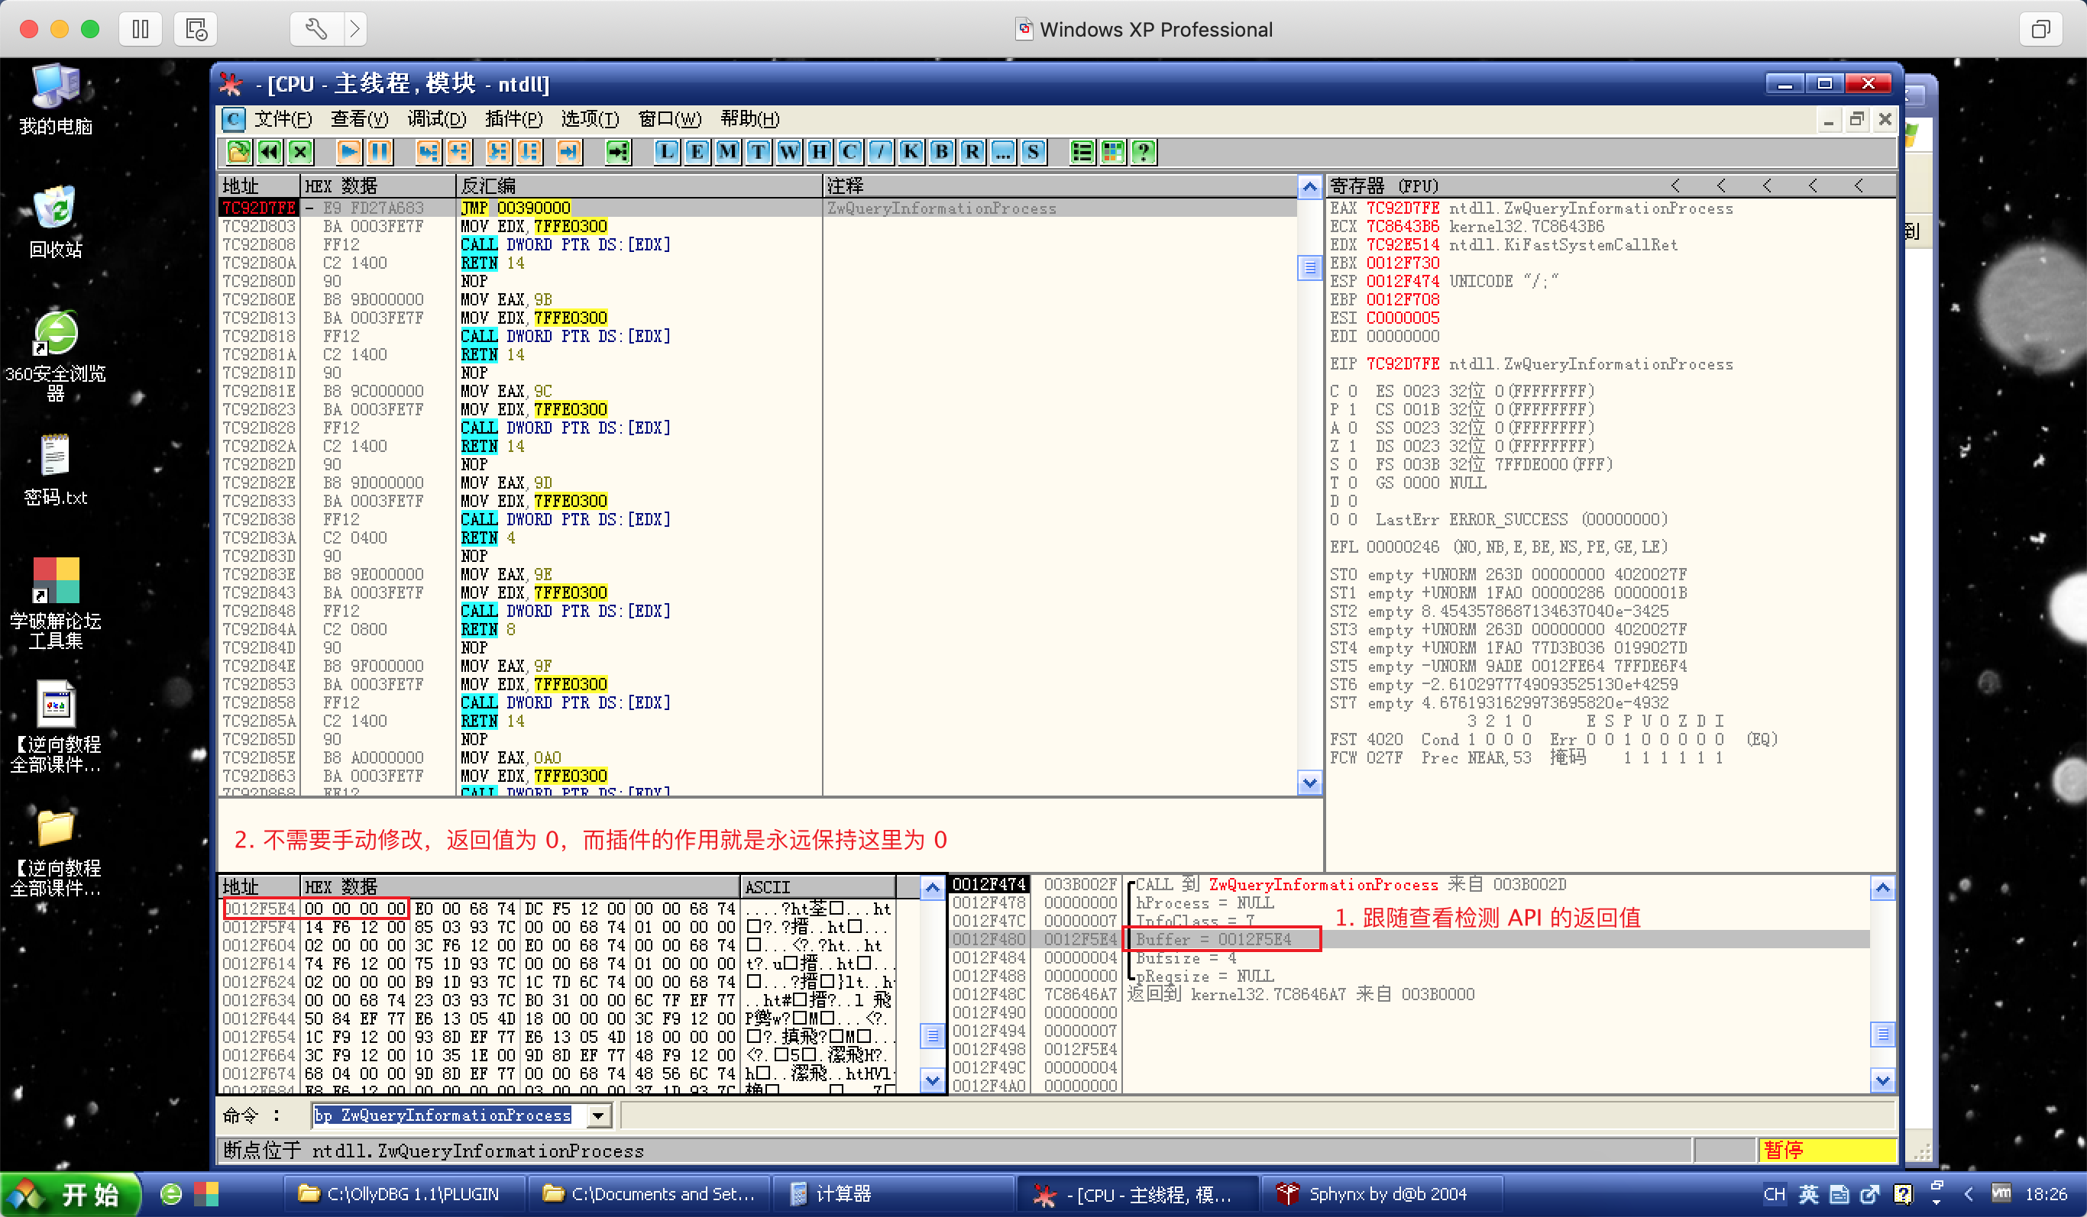2087x1217 pixels.
Task: Toggle registers pane header 寄存器 (FPU)
Action: coord(1384,186)
